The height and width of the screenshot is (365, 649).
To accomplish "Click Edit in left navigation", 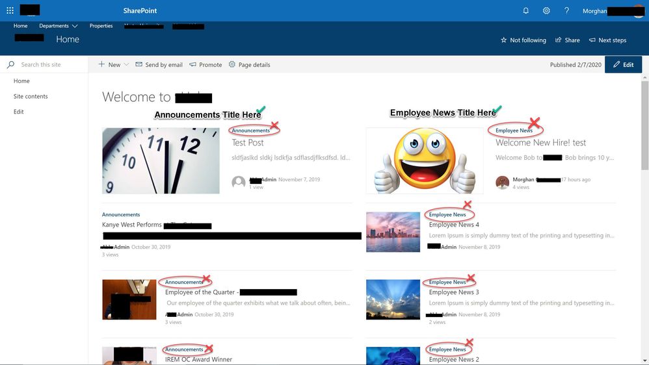I will click(19, 112).
